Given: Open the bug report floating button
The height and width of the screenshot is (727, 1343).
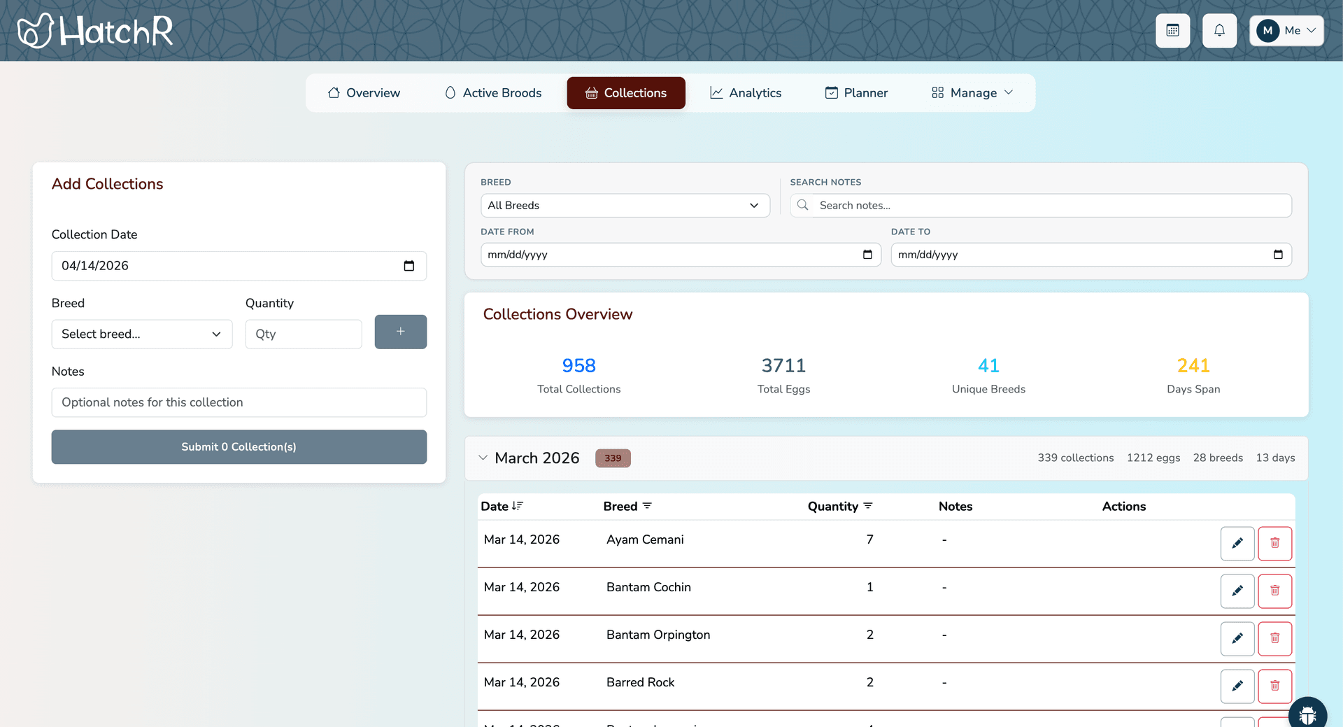Looking at the screenshot, I should tap(1307, 715).
